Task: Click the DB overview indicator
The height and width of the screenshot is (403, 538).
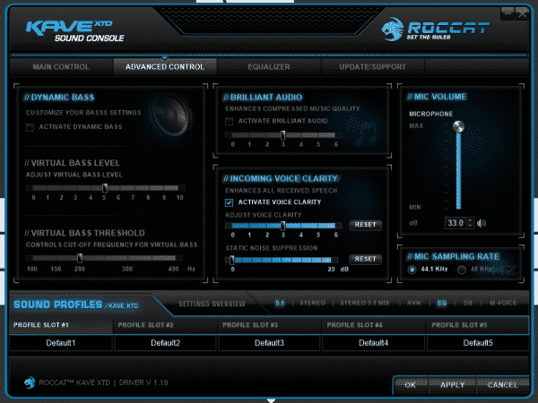Action: point(468,303)
